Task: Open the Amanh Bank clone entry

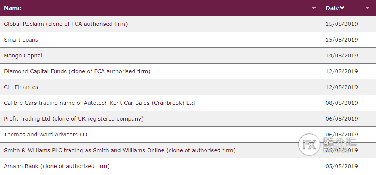Action: tap(57, 166)
